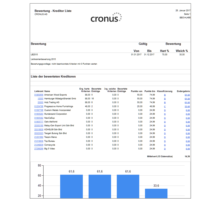Click classification D for Mundersand Corporation
The image size is (221, 199).
pyautogui.click(x=165, y=114)
